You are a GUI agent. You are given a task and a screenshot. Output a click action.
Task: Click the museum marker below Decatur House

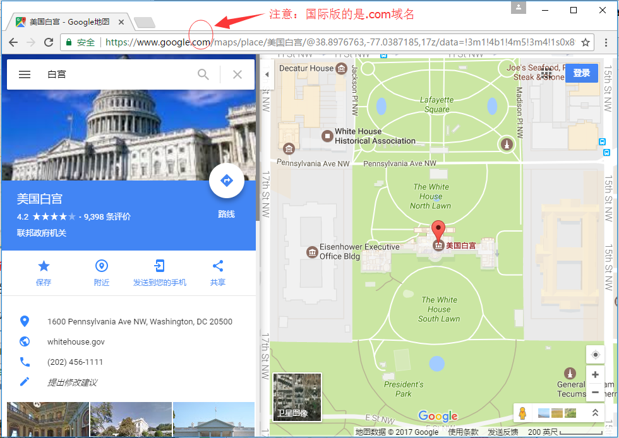289,149
